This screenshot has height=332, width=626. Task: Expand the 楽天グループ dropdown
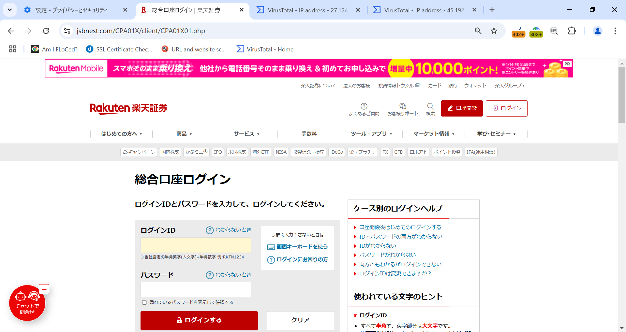coord(510,86)
